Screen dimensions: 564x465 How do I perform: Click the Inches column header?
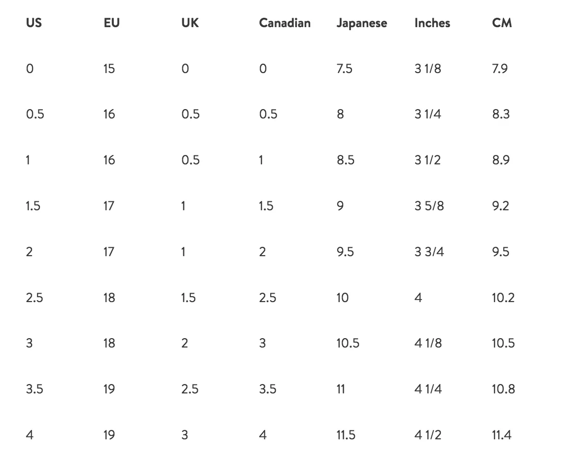432,23
